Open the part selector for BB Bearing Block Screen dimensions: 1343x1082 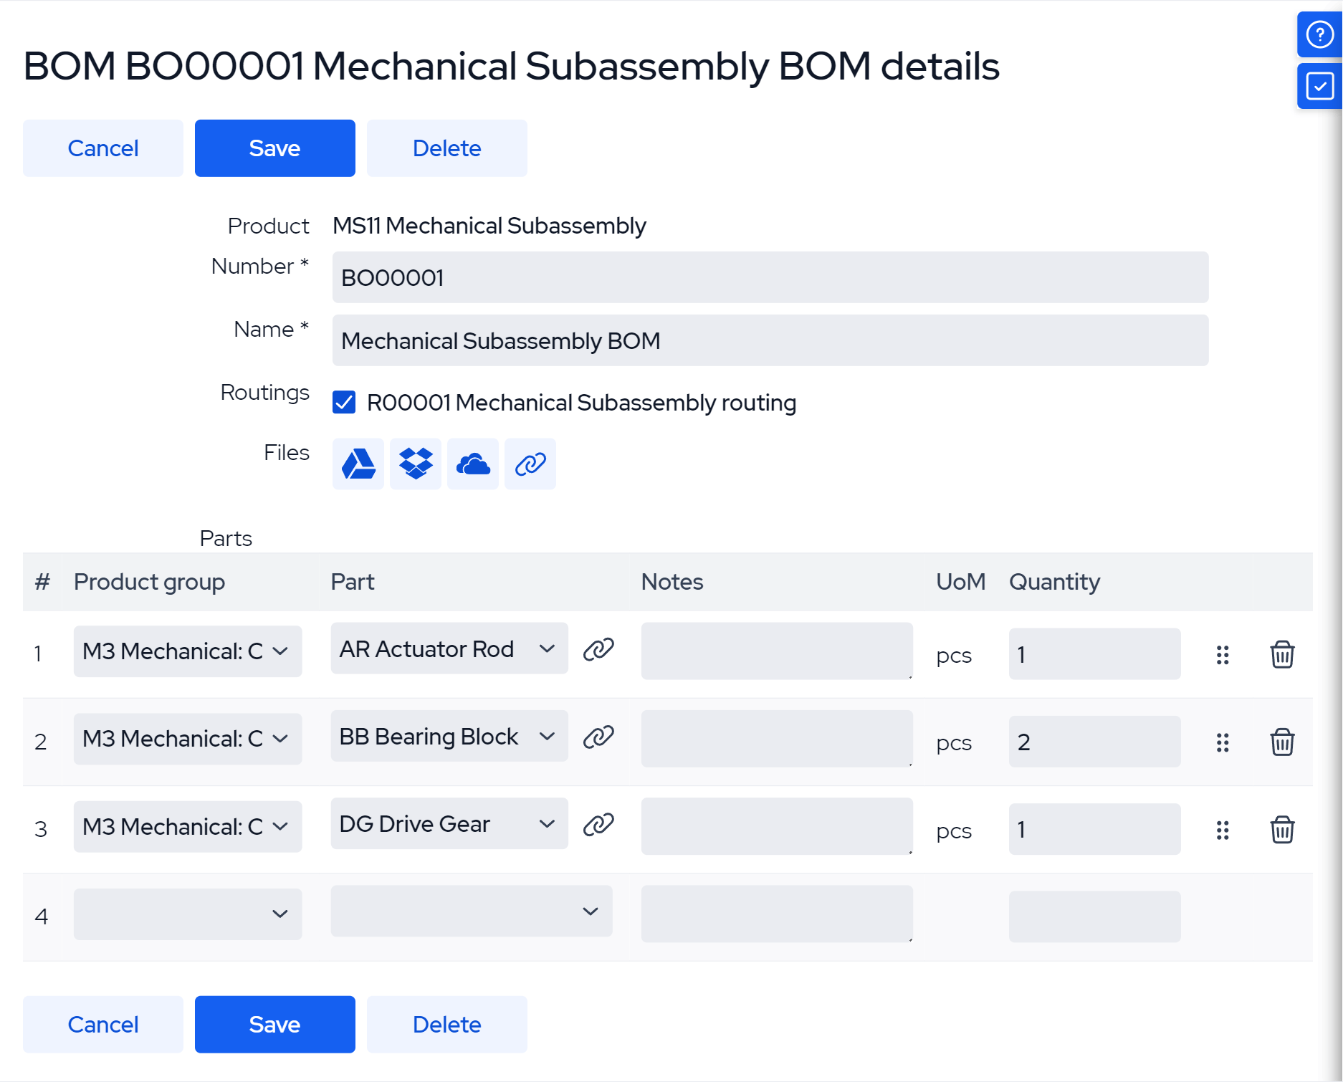click(449, 737)
